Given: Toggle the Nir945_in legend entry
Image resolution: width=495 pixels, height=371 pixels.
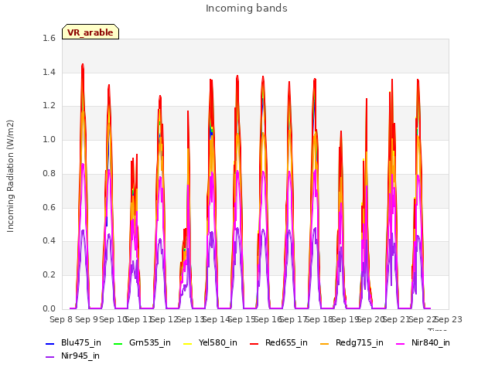Looking at the screenshot, I should (x=73, y=356).
